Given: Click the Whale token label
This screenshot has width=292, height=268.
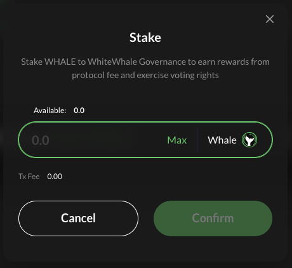Looking at the screenshot, I should point(222,140).
